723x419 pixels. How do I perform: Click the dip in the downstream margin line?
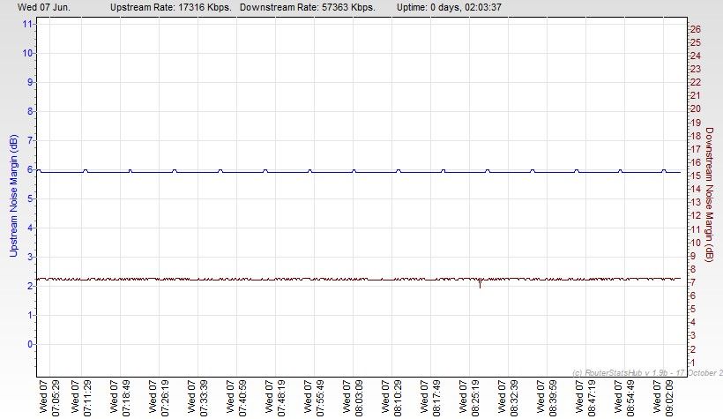[x=480, y=285]
